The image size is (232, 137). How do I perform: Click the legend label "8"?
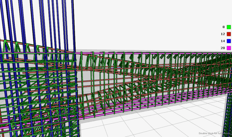[224, 27]
